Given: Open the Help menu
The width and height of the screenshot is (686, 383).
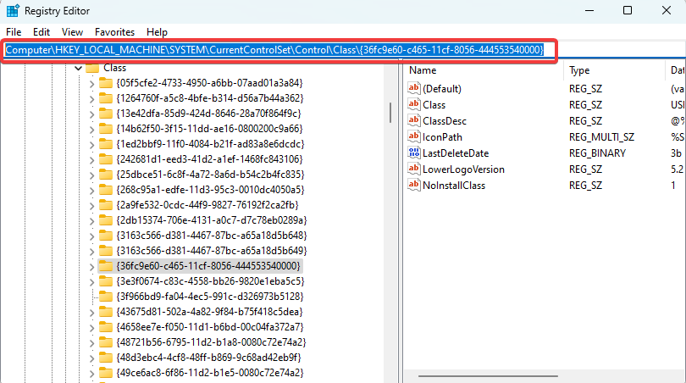Looking at the screenshot, I should pos(157,32).
